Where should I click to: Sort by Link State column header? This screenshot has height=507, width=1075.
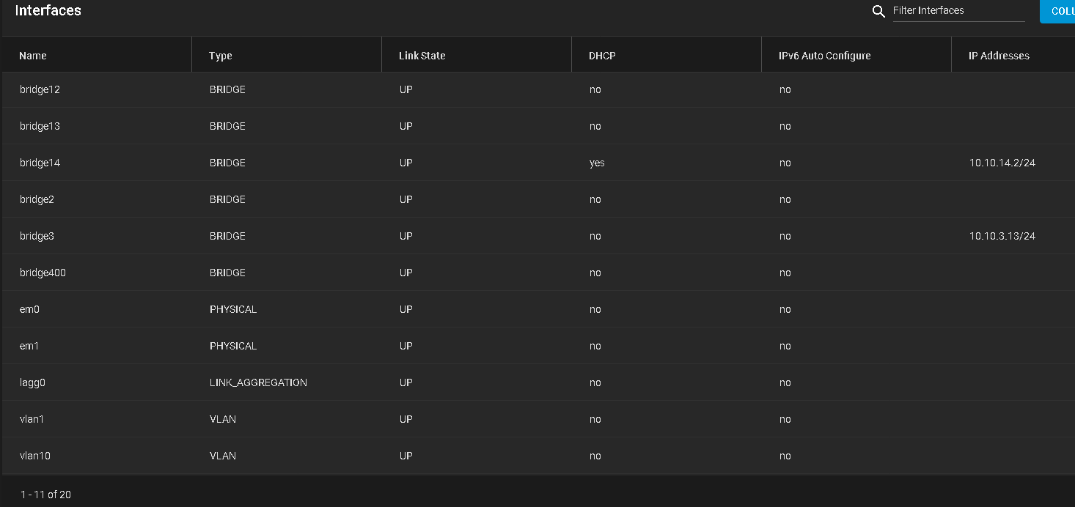(422, 56)
